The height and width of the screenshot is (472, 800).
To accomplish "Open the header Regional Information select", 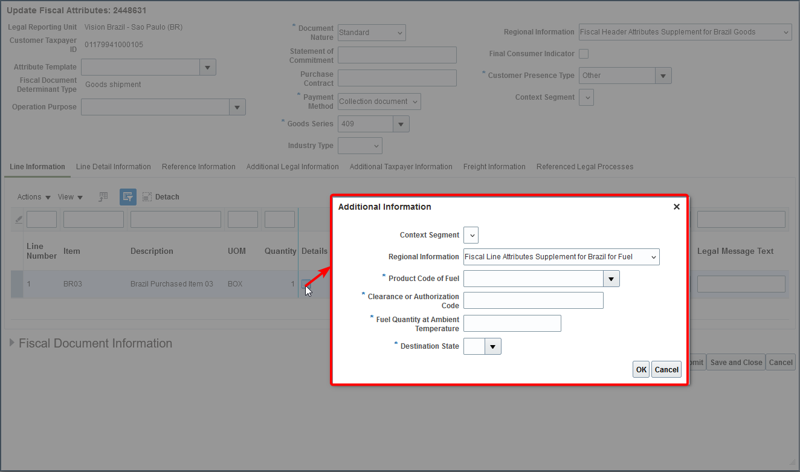I will click(x=685, y=32).
